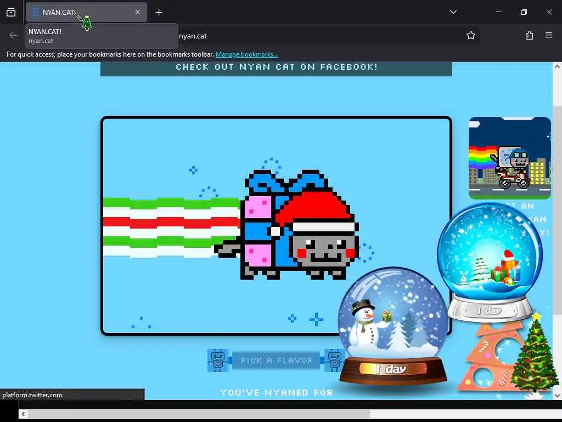This screenshot has width=562, height=422.
Task: Open the hamburger application menu
Action: pyautogui.click(x=548, y=35)
